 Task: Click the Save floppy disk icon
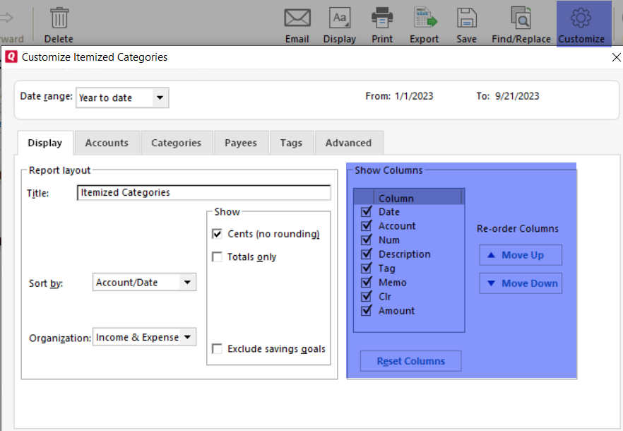466,18
